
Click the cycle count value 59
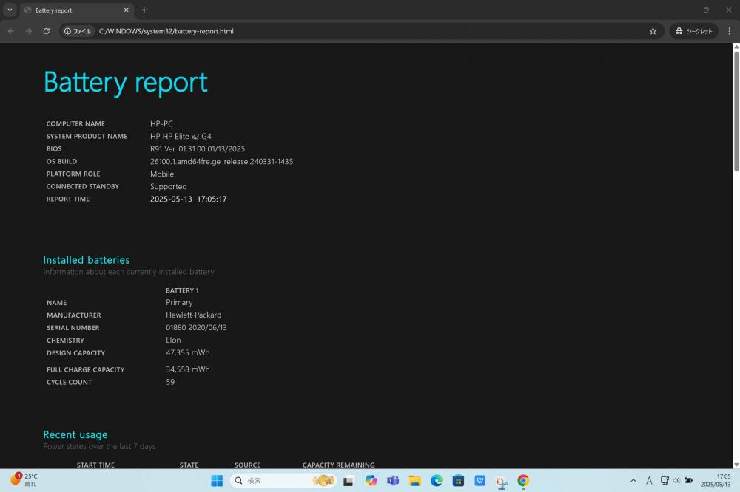170,382
